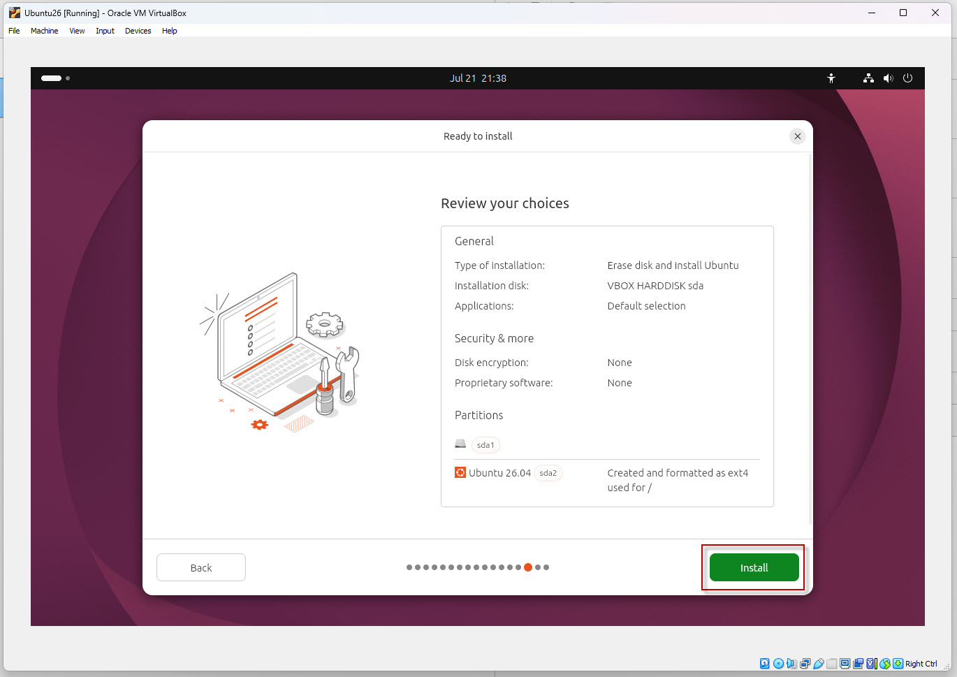Click the 'Partitions' section heading
Screen dimensions: 957x677
[478, 415]
